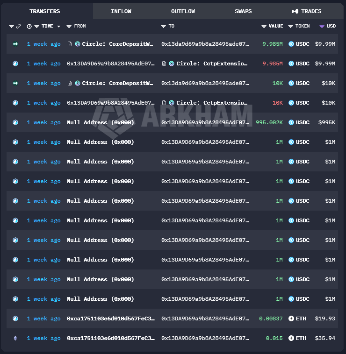
Task: Click chain icon of 995.002K USDC row
Action: point(15,122)
